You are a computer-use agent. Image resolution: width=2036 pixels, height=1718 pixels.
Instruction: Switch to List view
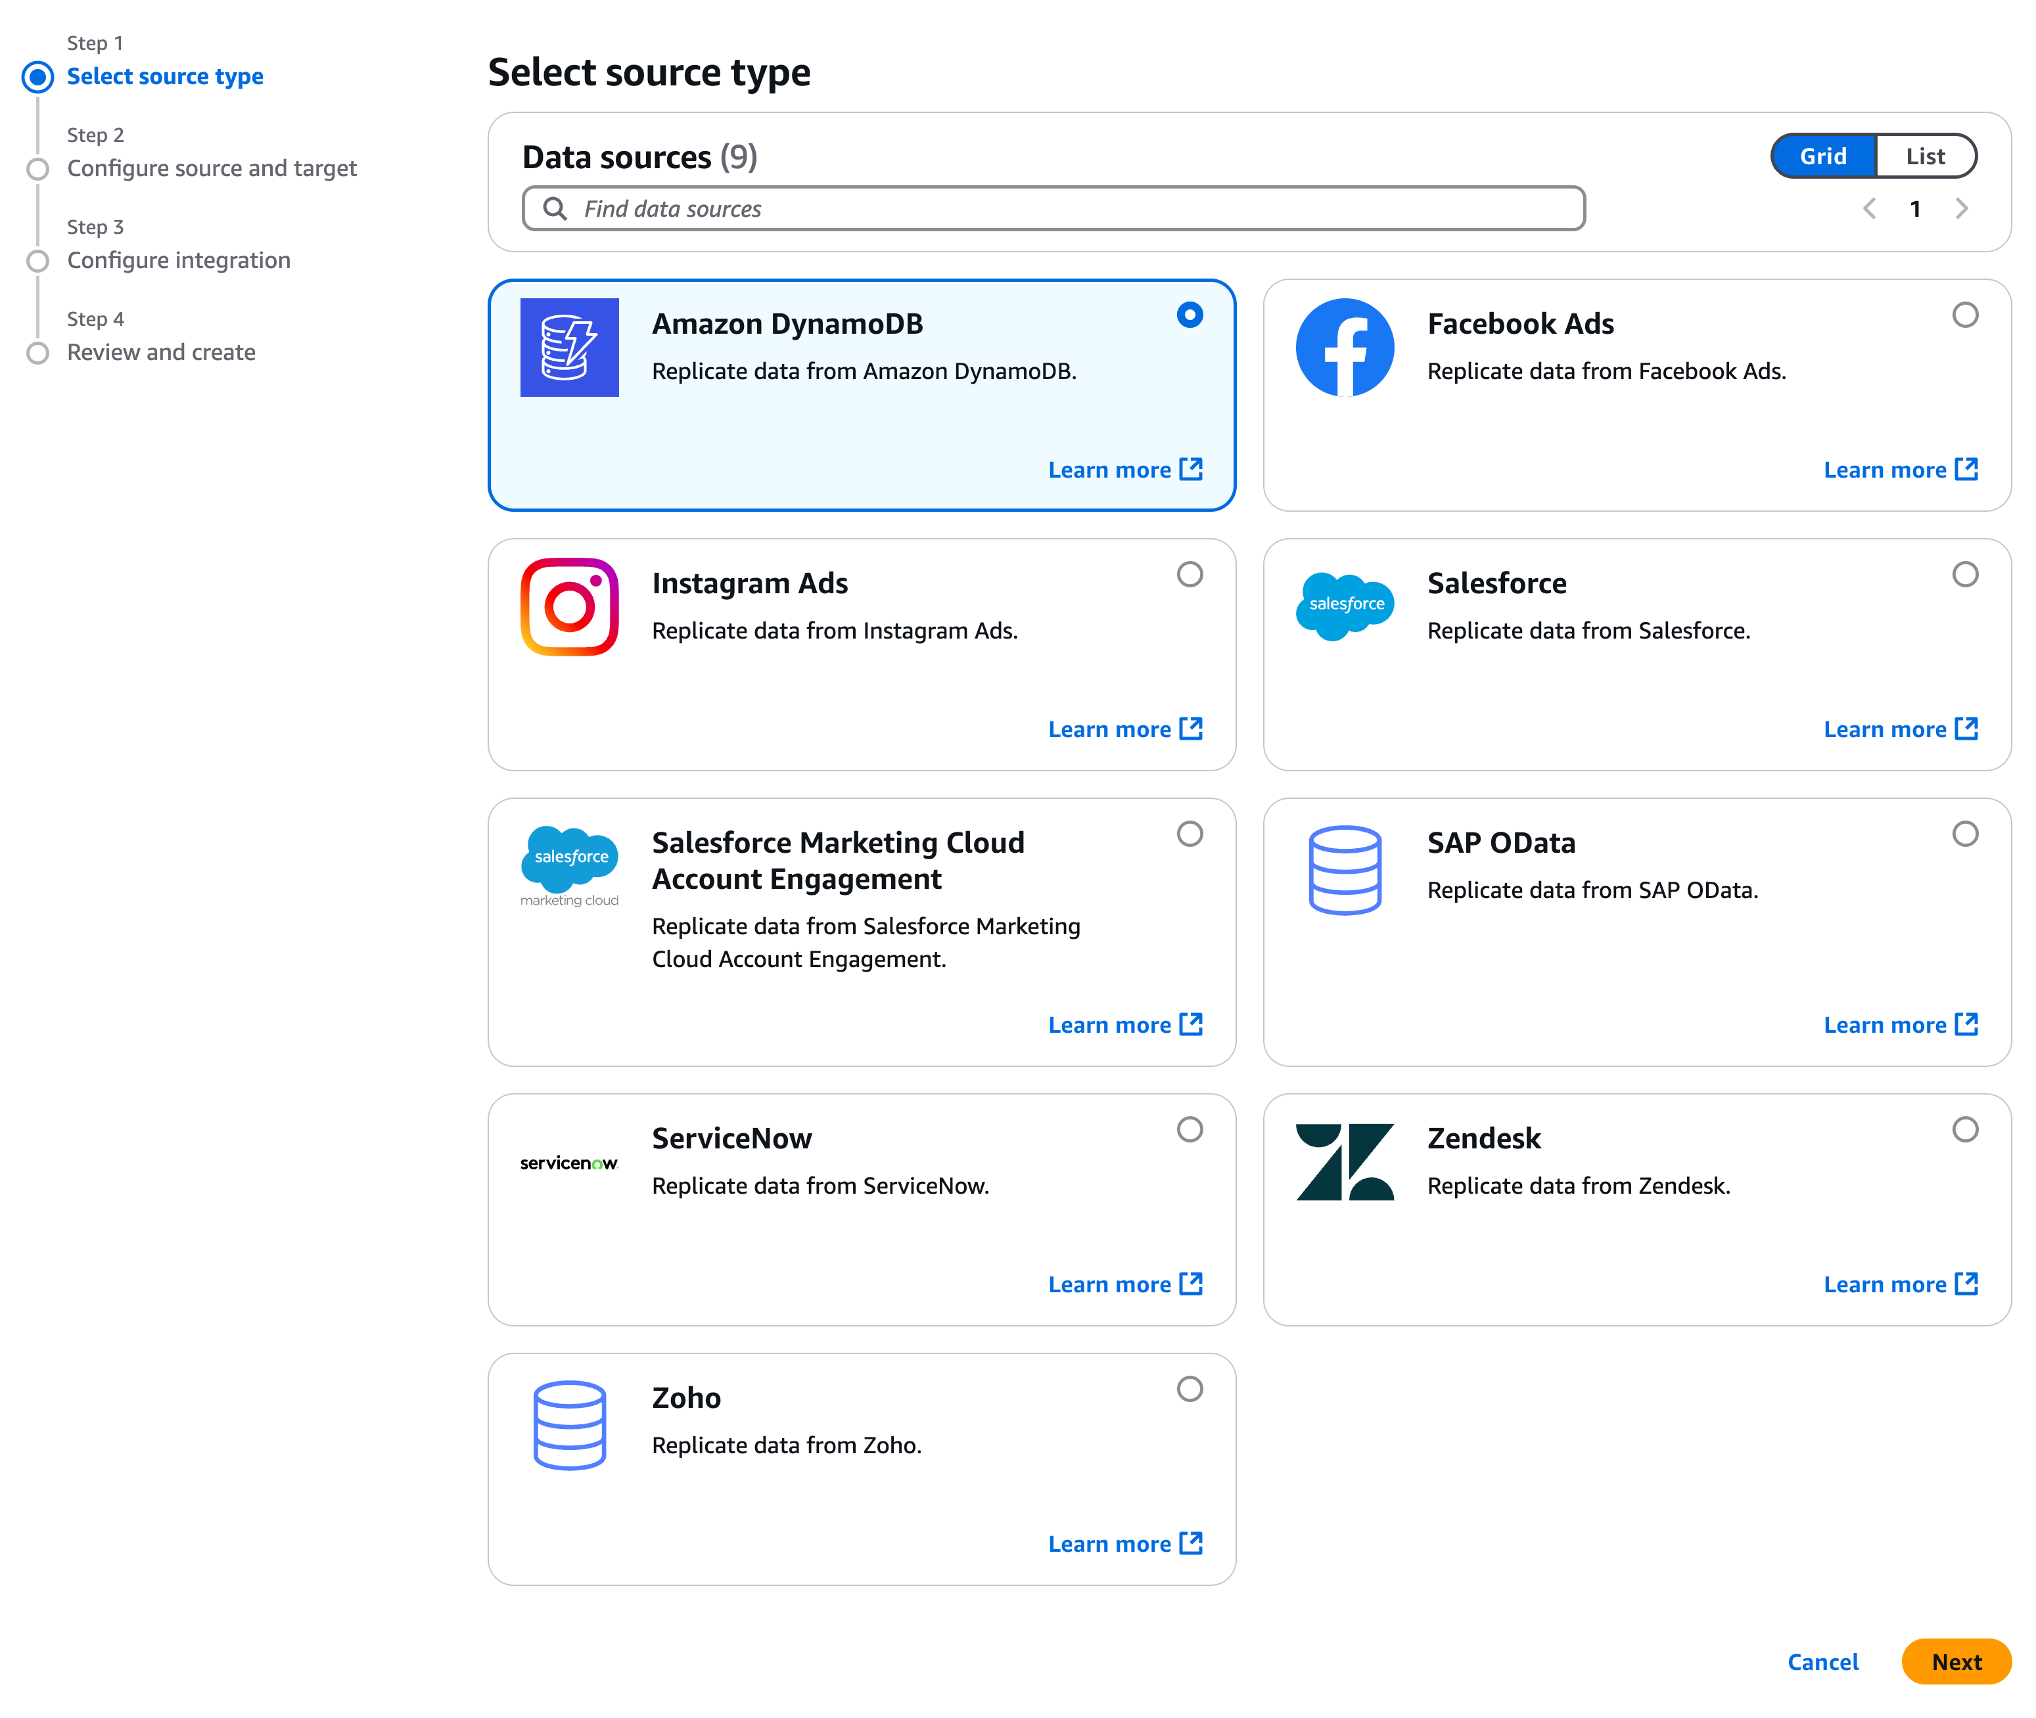coord(1925,156)
